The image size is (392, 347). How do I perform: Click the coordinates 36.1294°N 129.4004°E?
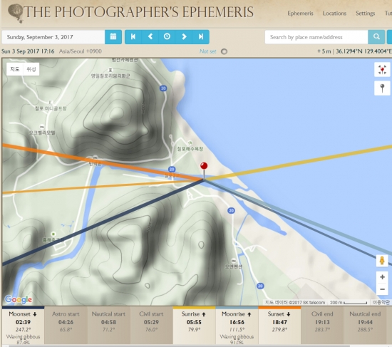(x=363, y=51)
